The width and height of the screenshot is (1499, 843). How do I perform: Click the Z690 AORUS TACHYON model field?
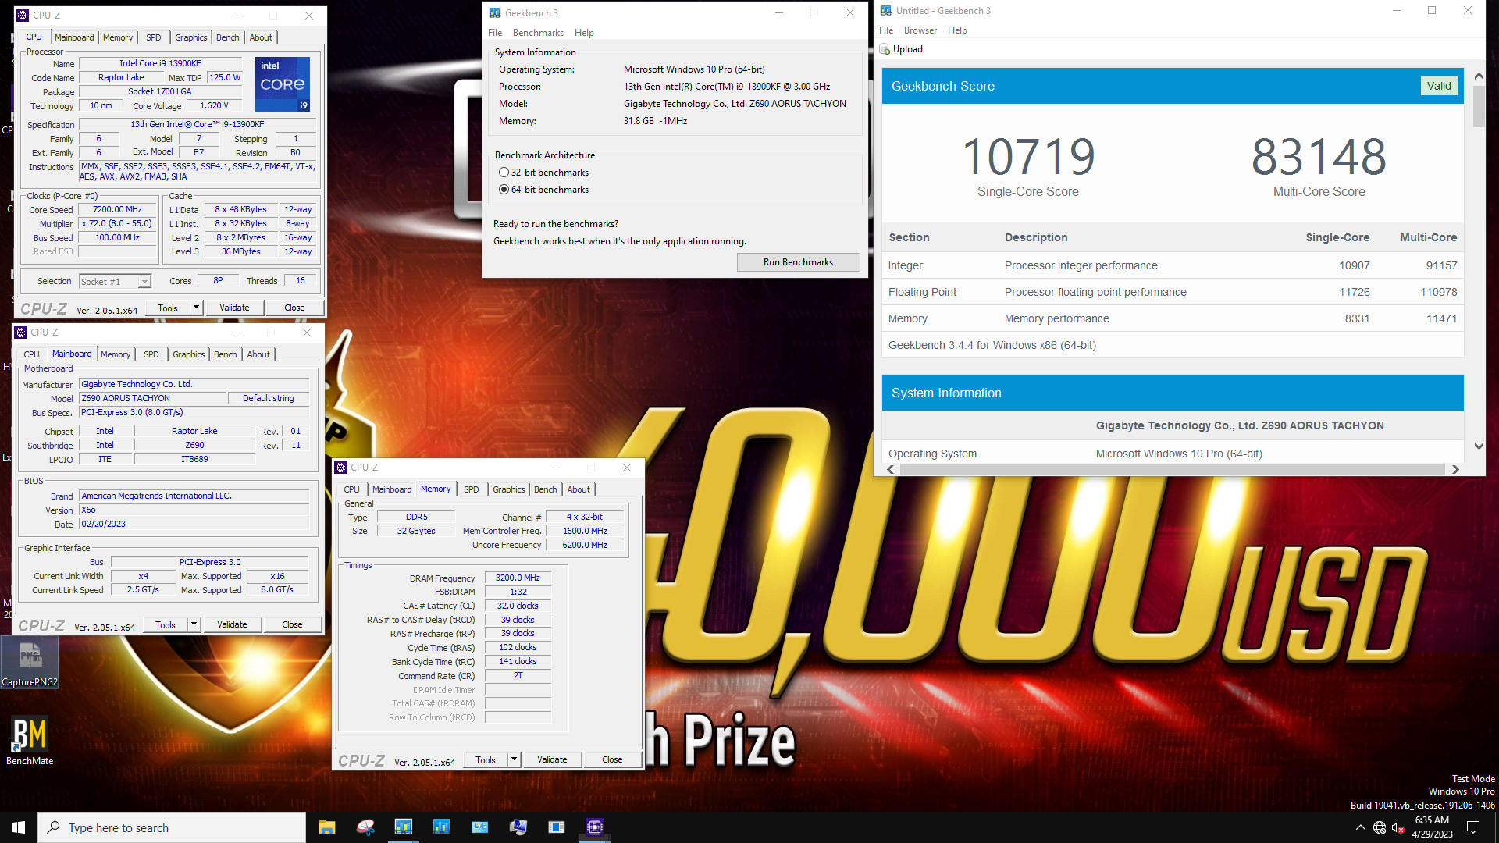coord(153,398)
